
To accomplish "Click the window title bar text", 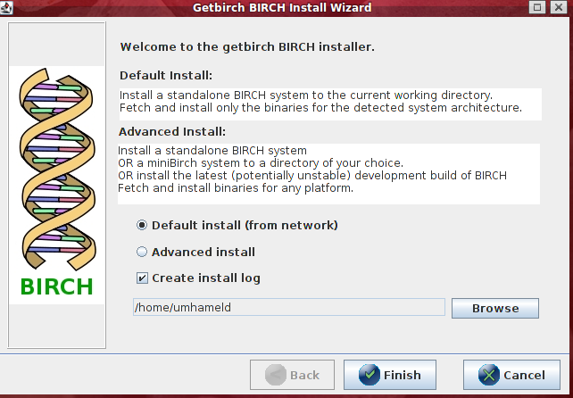I will [282, 8].
